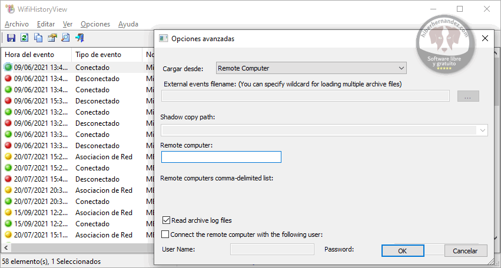Screen dimensions: 501x268
Task: Open the Ayuda menu
Action: (128, 24)
